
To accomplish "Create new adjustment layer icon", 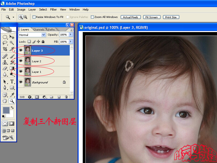I will [x=44, y=97].
